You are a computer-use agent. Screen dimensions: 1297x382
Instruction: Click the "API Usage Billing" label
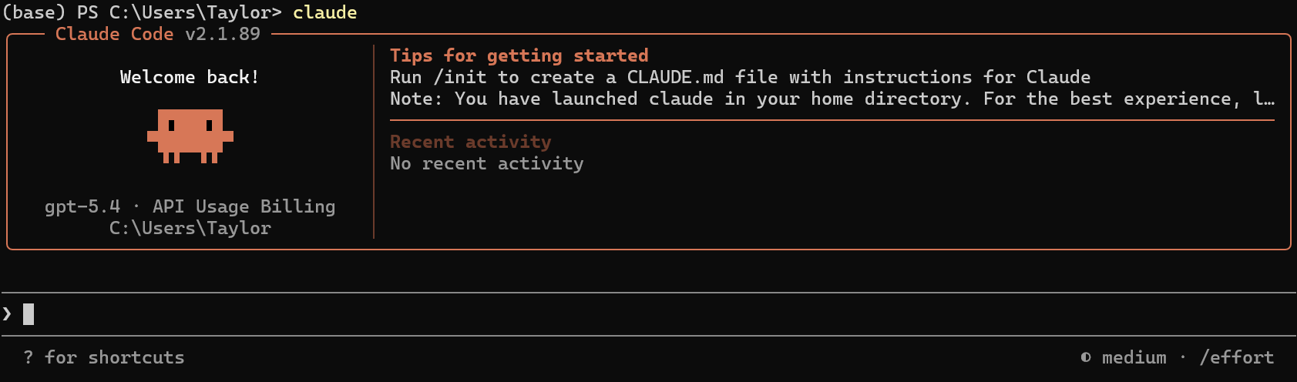click(x=244, y=206)
